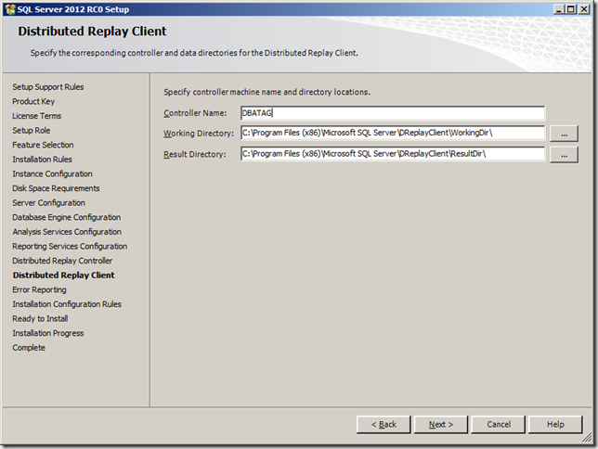Viewport: 598px width, 449px height.
Task: Cancel the SQL Server setup
Action: [x=499, y=424]
